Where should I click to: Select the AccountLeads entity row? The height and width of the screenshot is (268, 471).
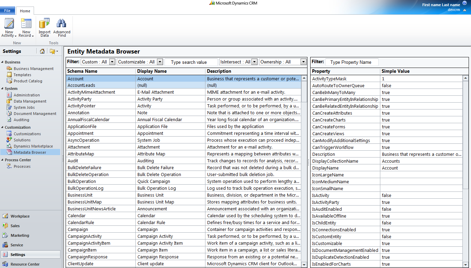tap(183, 85)
